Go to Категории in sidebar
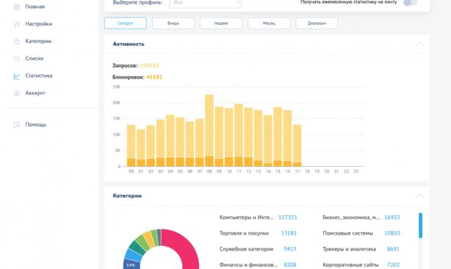Image resolution: width=451 pixels, height=269 pixels. click(x=38, y=41)
